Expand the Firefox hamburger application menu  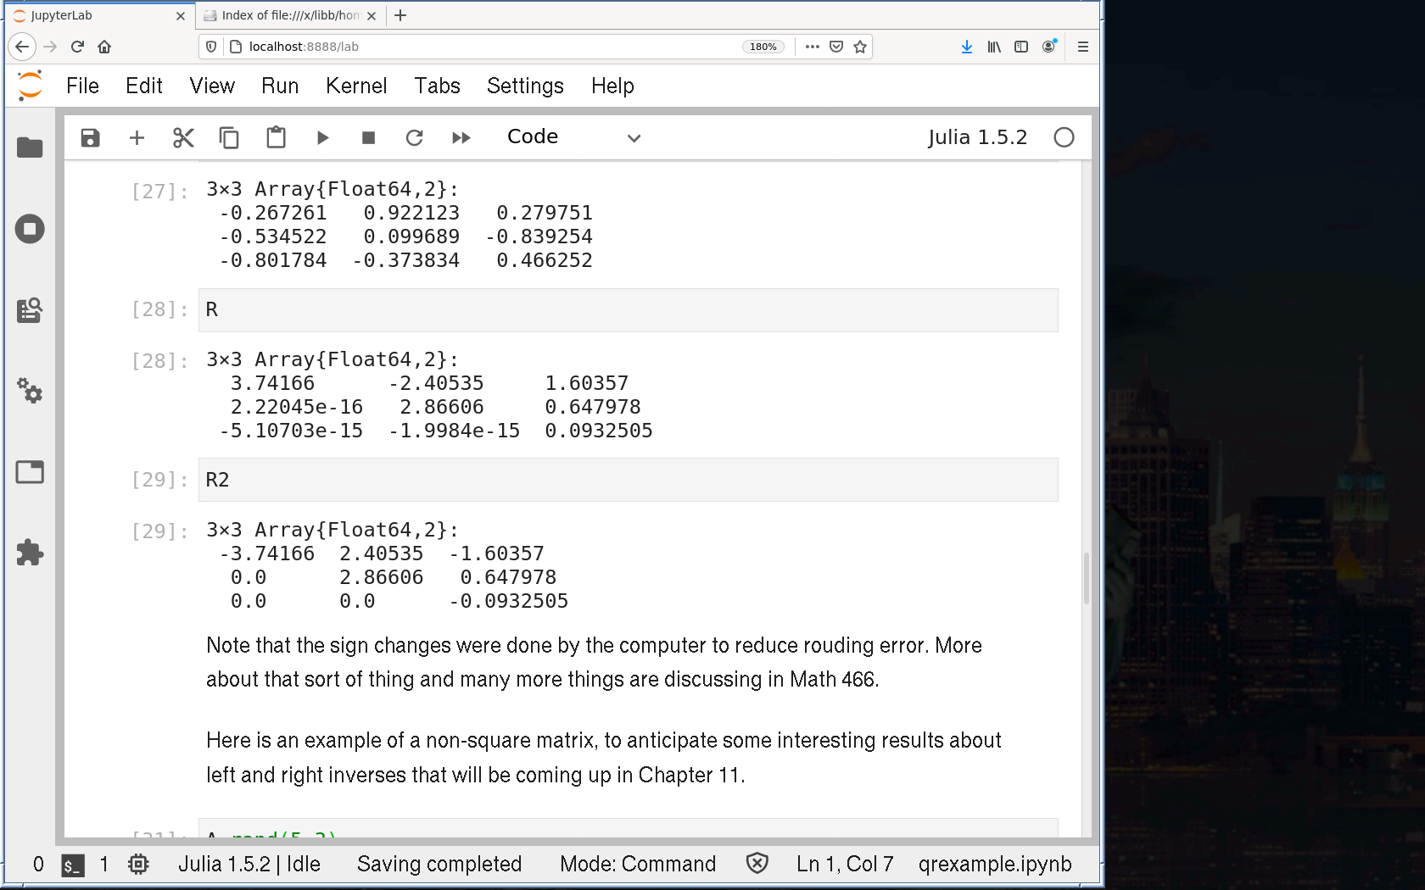point(1082,47)
